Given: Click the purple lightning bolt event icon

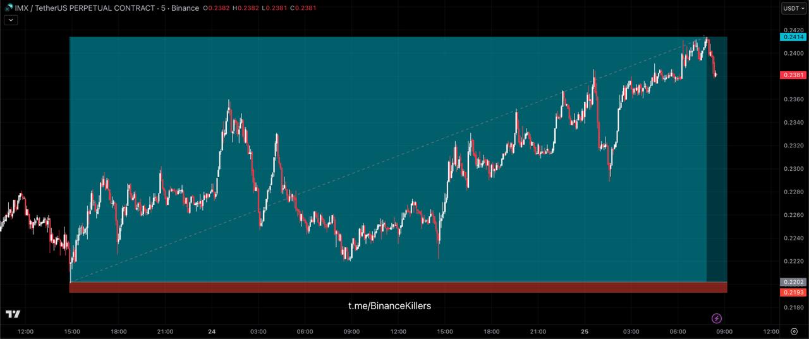Looking at the screenshot, I should pyautogui.click(x=717, y=318).
